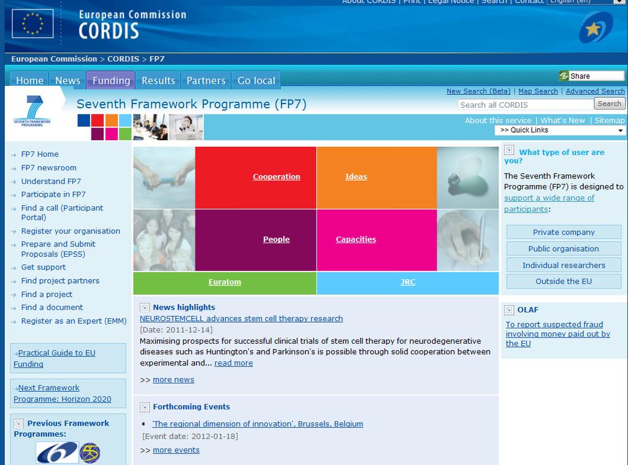The image size is (628, 465).
Task: Click arrow bullet next to Find a project
Action: 14,295
